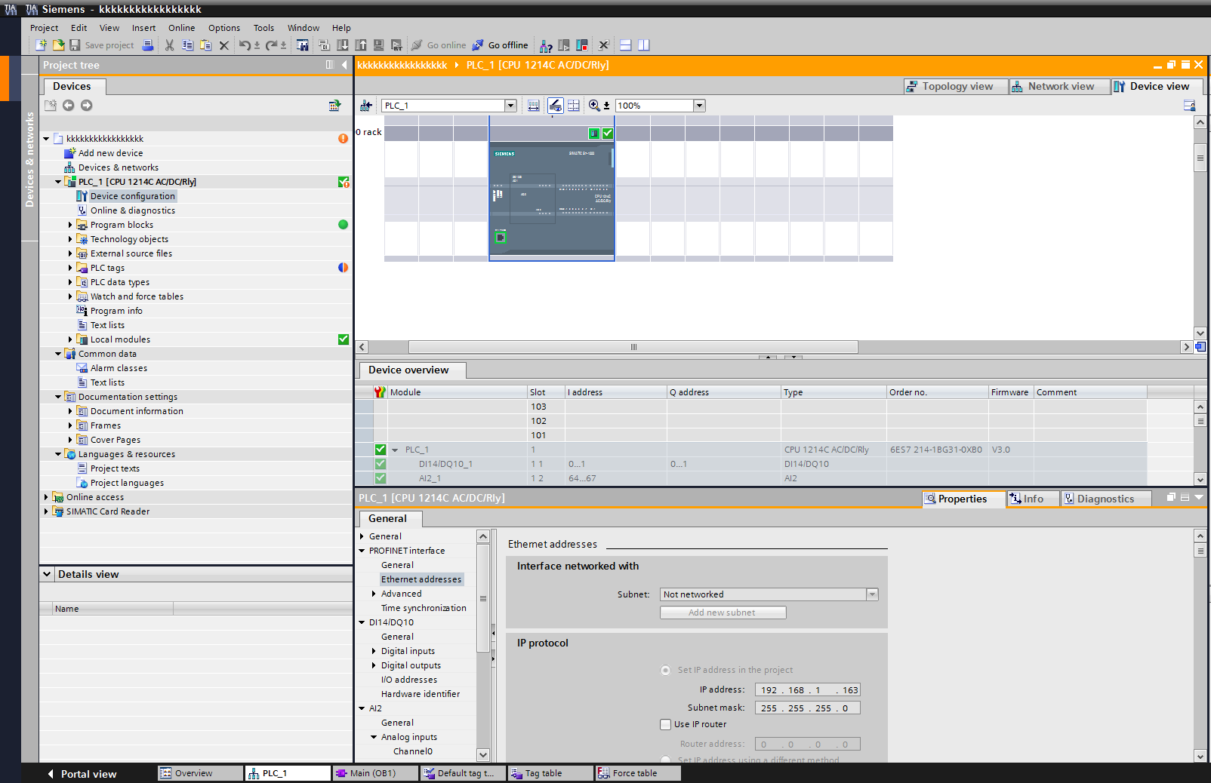Click the first octet of the IP address field

[769, 690]
